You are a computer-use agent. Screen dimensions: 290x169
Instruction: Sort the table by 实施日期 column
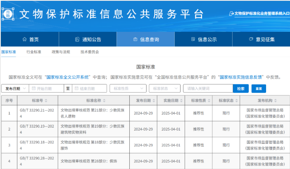coord(181,101)
